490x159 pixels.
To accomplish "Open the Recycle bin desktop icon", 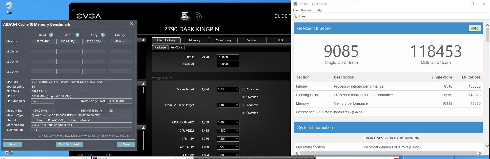I will click(x=9, y=8).
